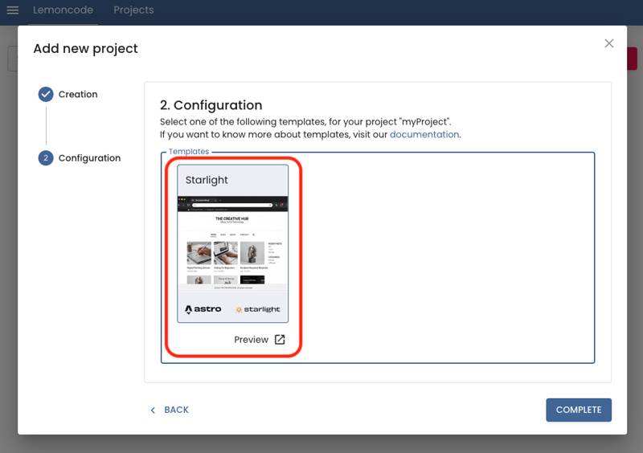Select the Starlight template card title
This screenshot has height=453, width=643.
coord(207,181)
